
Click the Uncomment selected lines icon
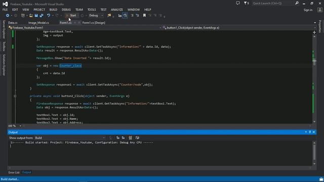137,16
